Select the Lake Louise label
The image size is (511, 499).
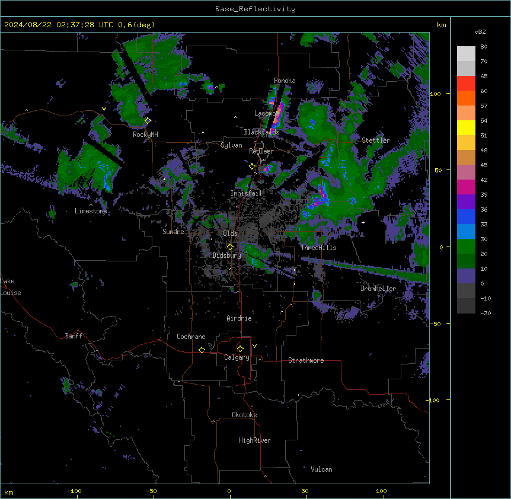[10, 287]
